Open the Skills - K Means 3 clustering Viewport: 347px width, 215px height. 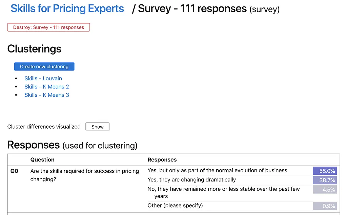(x=47, y=95)
